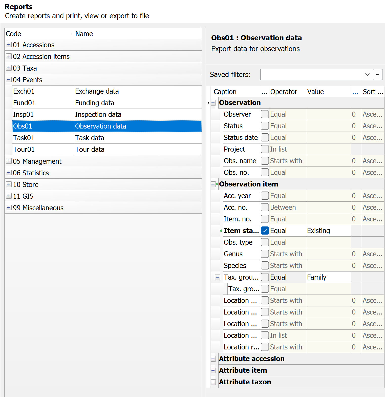Enable the Acc. year filter checkbox
The width and height of the screenshot is (385, 397).
265,196
